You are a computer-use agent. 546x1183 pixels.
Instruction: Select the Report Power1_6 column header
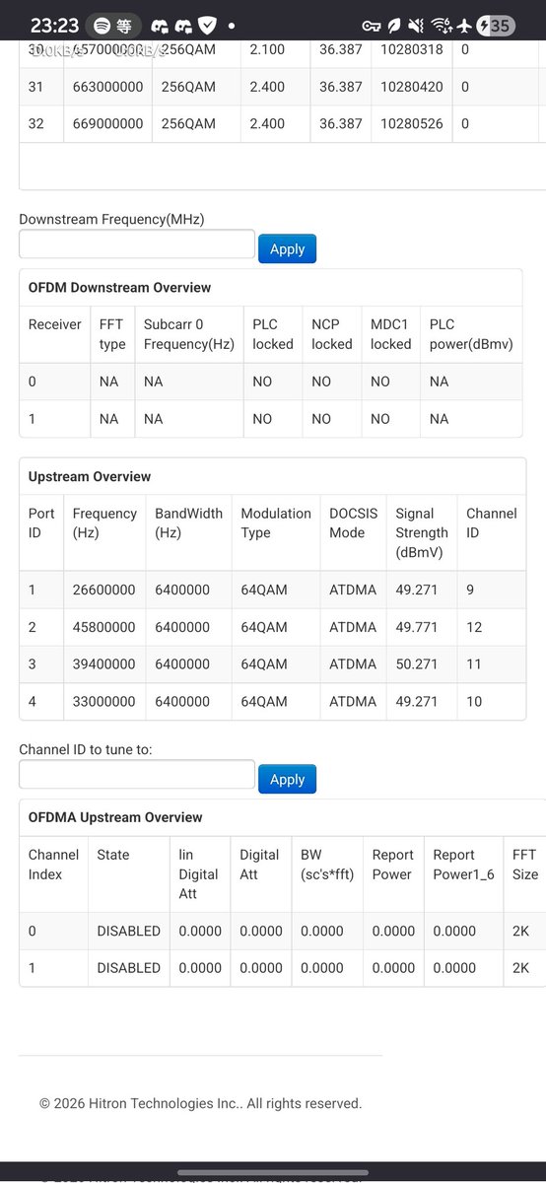464,865
